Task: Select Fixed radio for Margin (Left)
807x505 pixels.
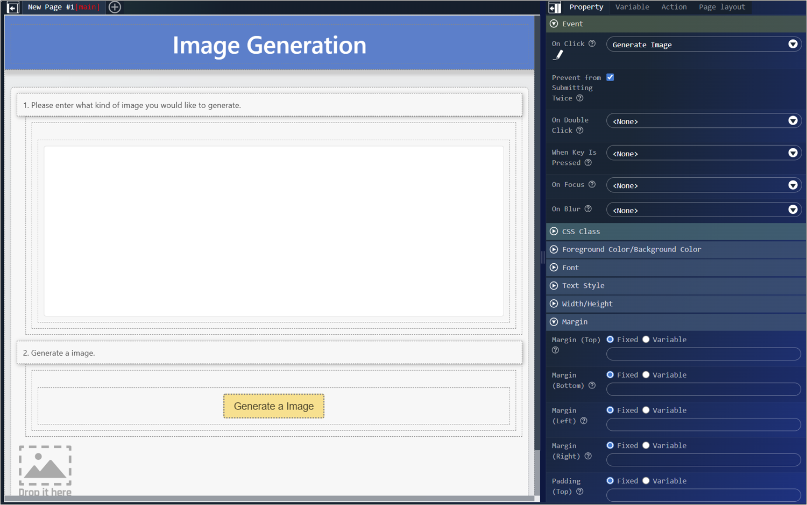Action: click(610, 410)
